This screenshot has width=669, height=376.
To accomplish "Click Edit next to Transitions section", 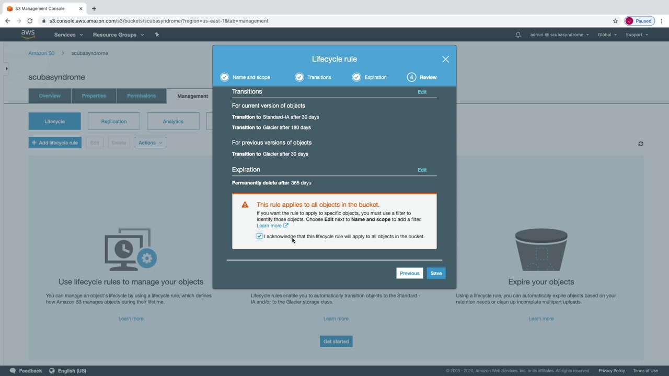I will pyautogui.click(x=422, y=92).
